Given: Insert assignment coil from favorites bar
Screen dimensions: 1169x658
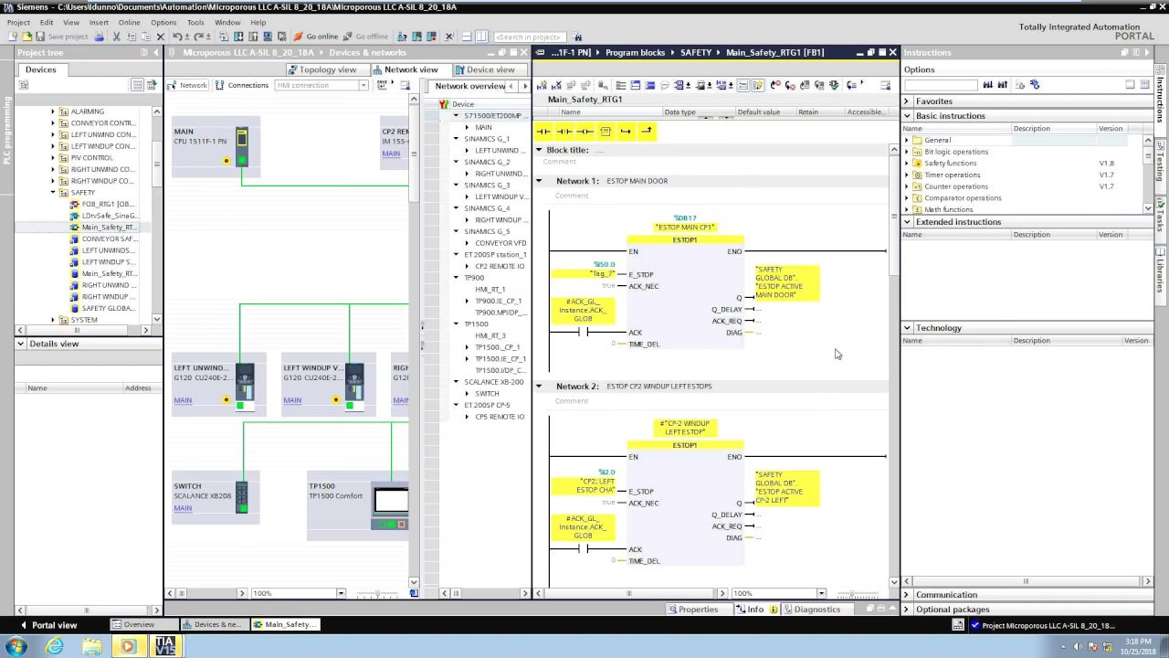Looking at the screenshot, I should pos(584,132).
